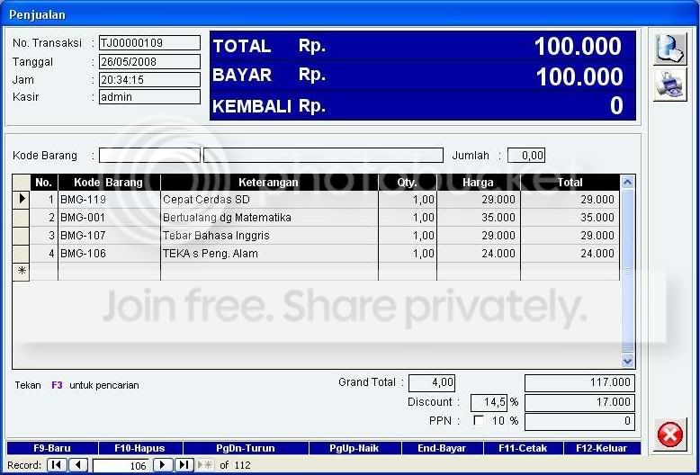Click the Qty. column header
Screen dimensions: 700x475
(408, 182)
